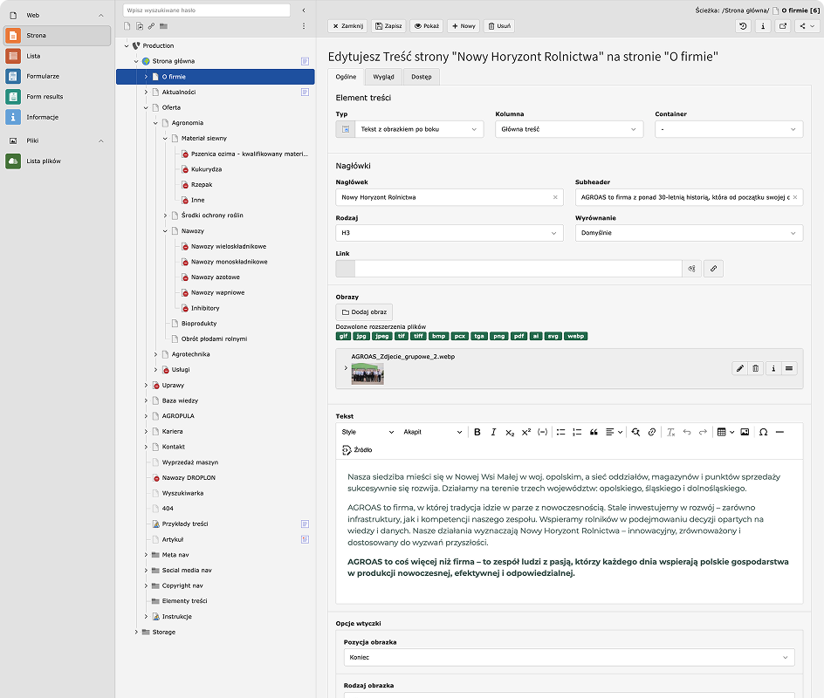This screenshot has width=824, height=698.
Task: Open the Formularze module in the sidebar
Action: 43,76
